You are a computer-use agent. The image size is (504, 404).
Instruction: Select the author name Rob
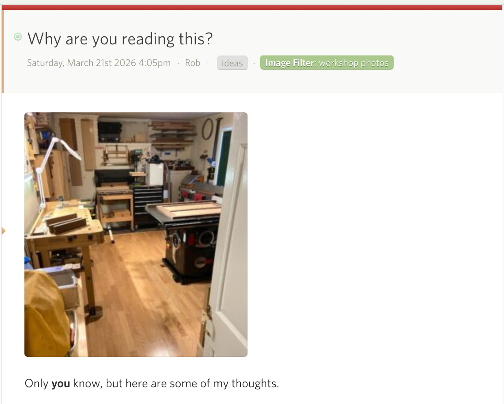coord(193,63)
